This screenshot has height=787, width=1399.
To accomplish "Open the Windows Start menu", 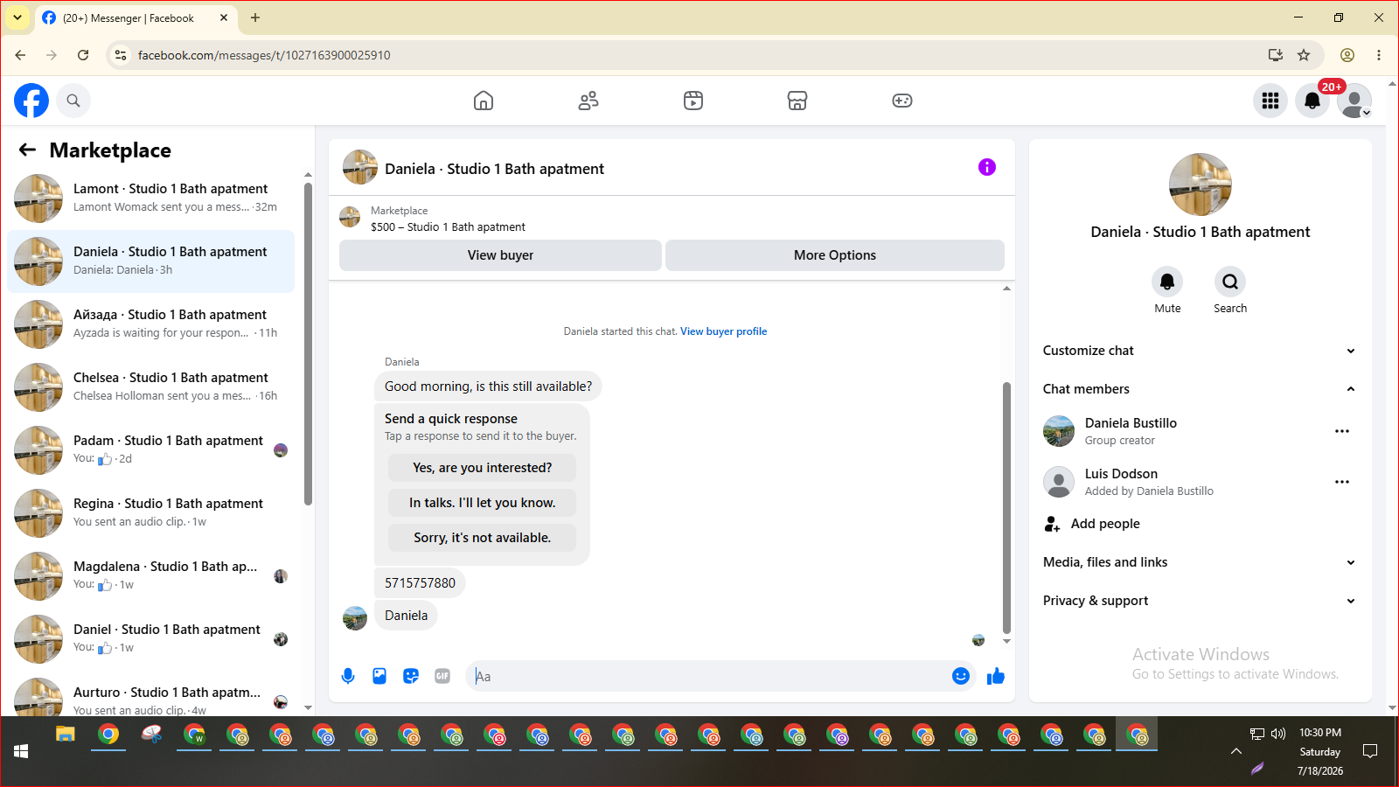I will tap(21, 751).
